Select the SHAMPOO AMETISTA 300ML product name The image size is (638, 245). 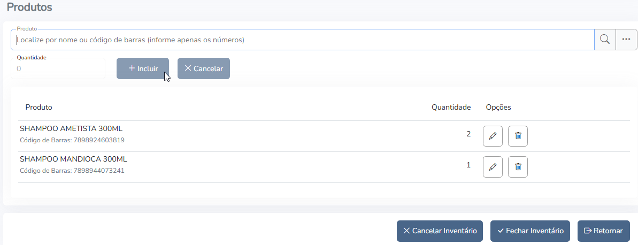coord(72,128)
